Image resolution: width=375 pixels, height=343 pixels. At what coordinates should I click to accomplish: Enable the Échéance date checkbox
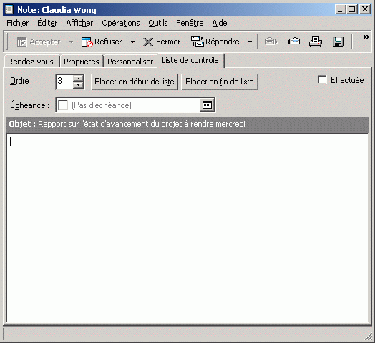pyautogui.click(x=63, y=105)
